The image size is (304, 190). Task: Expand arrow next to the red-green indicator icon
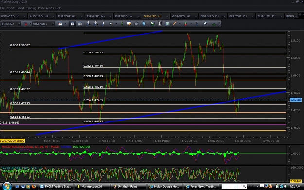[x=191, y=24]
